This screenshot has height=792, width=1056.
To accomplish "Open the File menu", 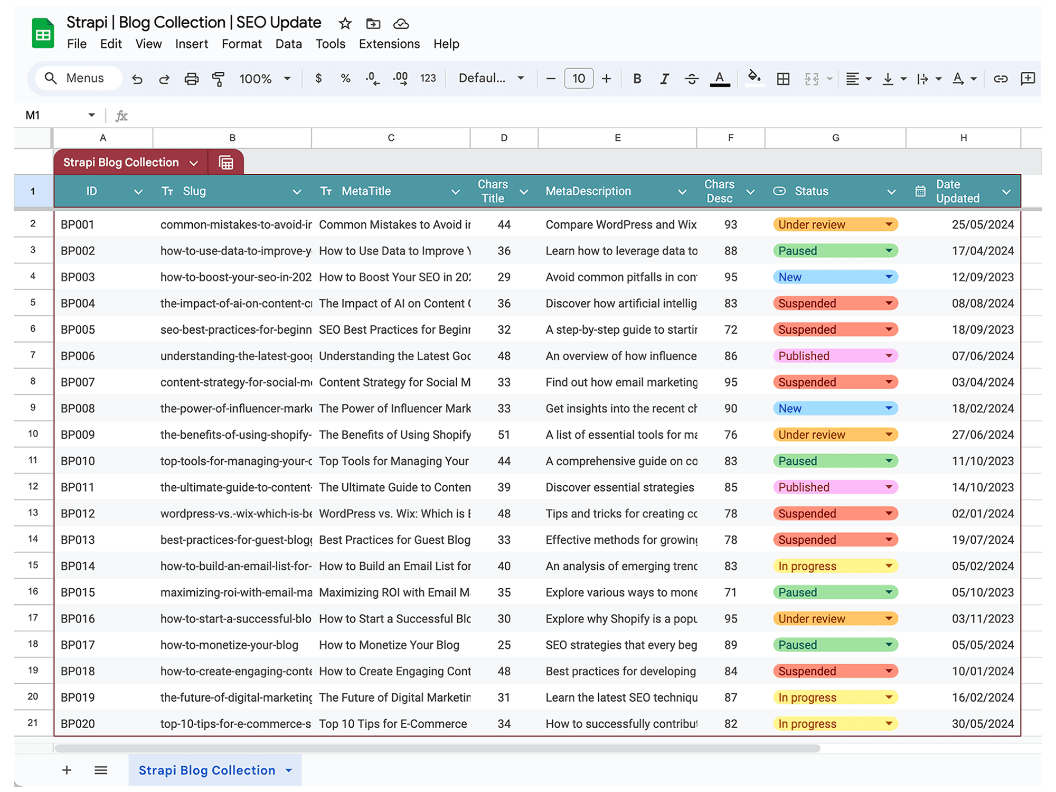I will click(77, 44).
